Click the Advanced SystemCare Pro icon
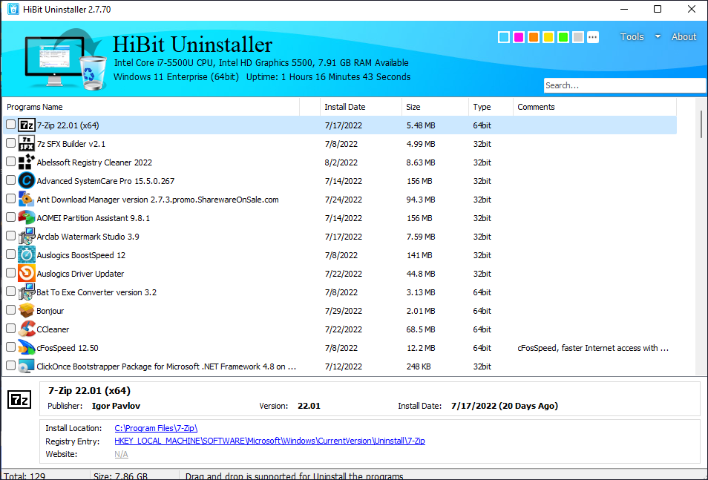This screenshot has height=480, width=708. pyautogui.click(x=26, y=180)
